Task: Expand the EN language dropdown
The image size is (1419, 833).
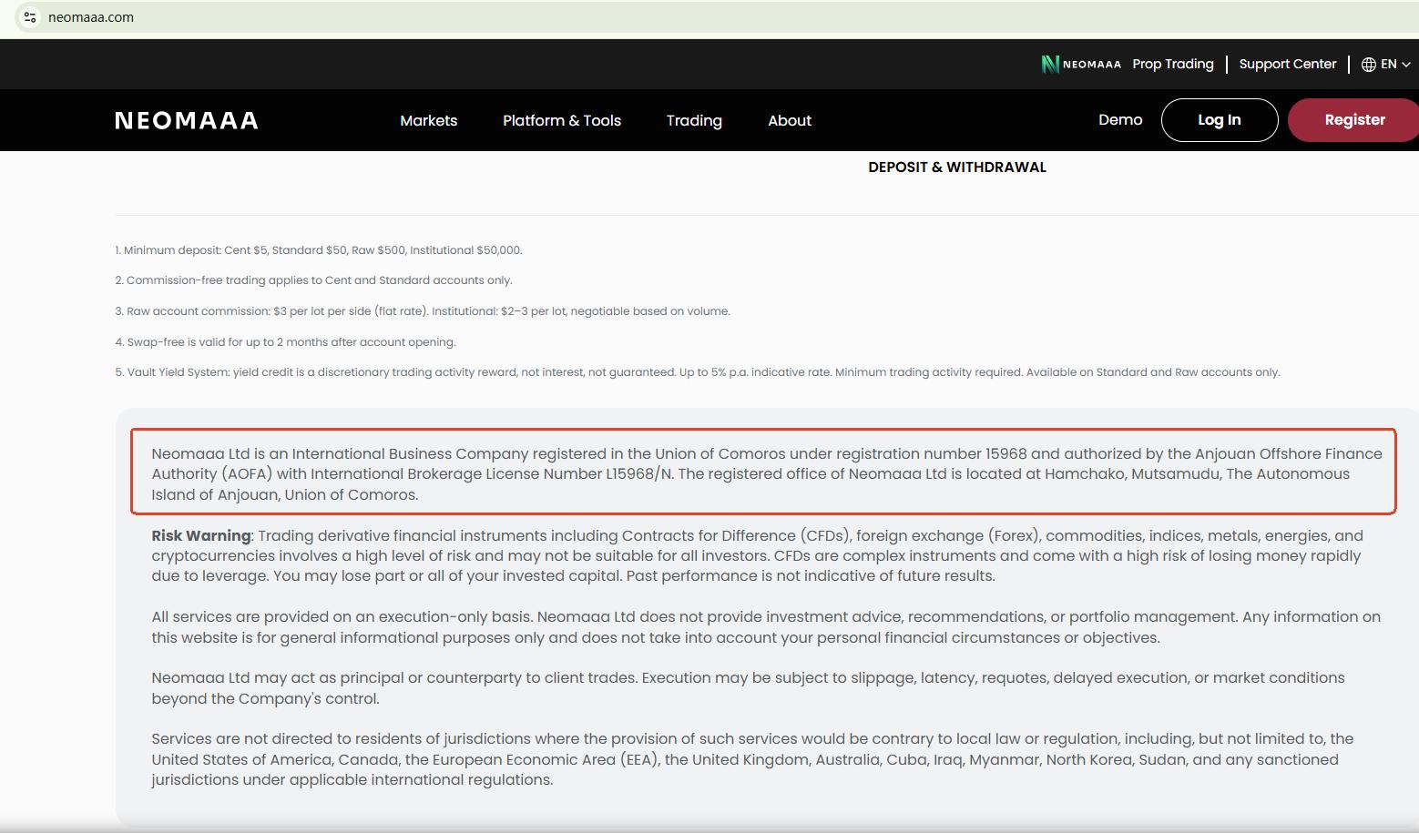Action: 1395,64
